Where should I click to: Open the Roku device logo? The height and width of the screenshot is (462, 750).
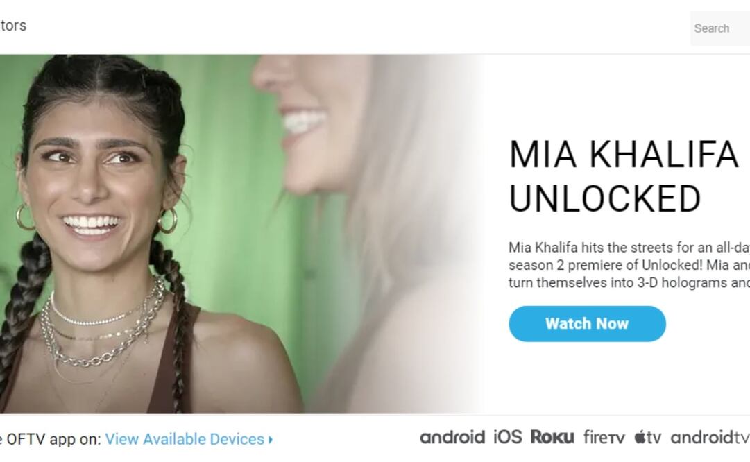click(x=552, y=436)
